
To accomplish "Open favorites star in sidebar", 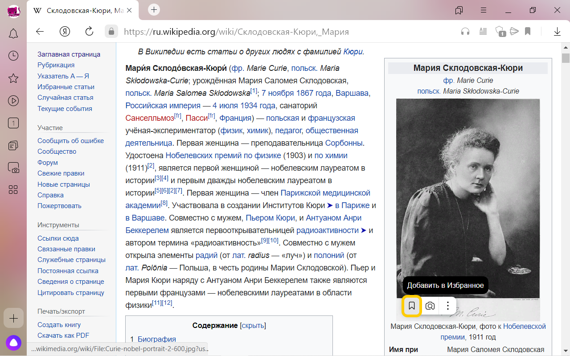I will click(x=13, y=78).
